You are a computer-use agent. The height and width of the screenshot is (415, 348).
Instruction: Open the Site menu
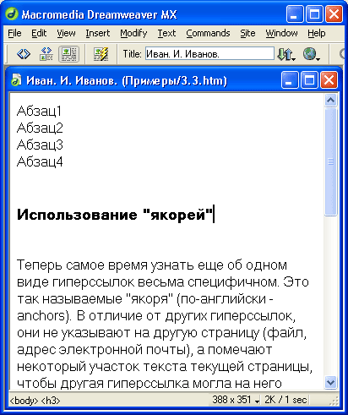click(x=247, y=33)
